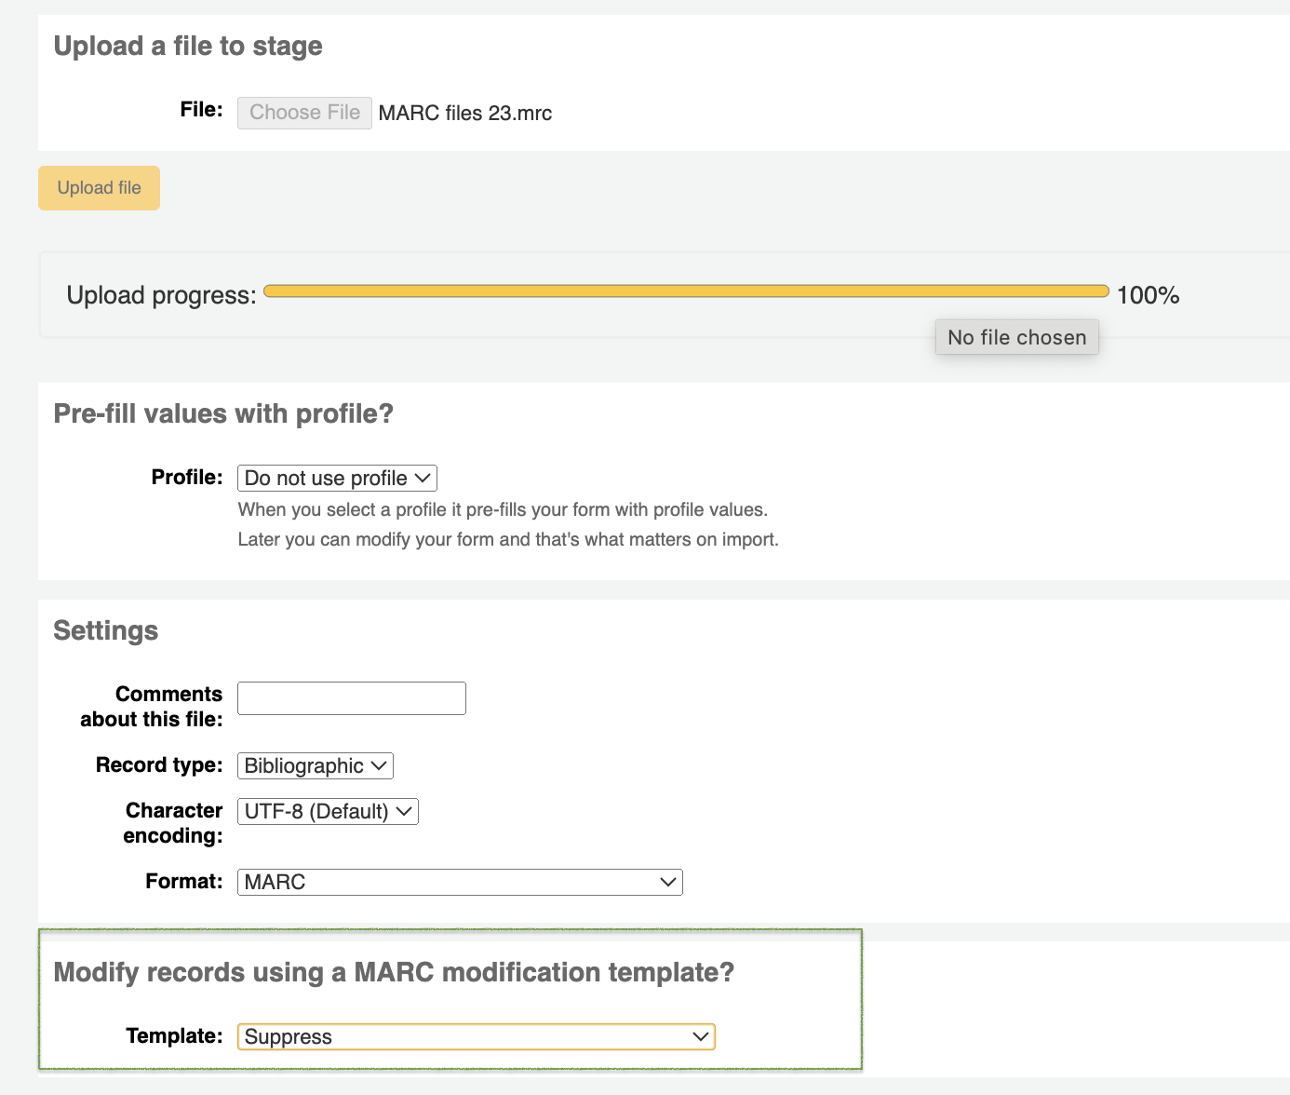Click the "MARC files 23.mrc" file name
The width and height of the screenshot is (1290, 1095).
pyautogui.click(x=465, y=114)
